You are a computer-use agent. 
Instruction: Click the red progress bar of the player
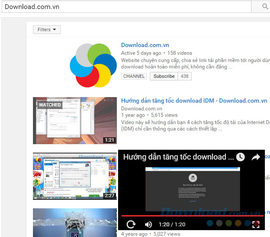193,216
